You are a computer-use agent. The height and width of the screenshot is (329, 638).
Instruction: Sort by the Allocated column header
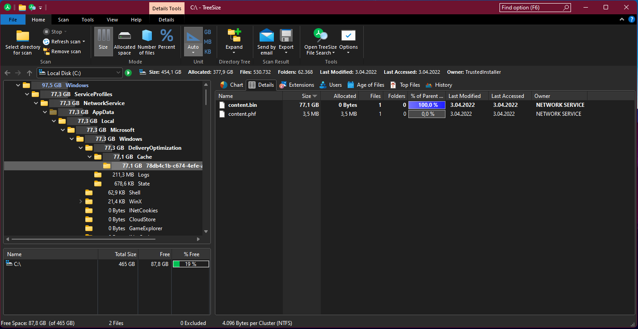(x=340, y=96)
